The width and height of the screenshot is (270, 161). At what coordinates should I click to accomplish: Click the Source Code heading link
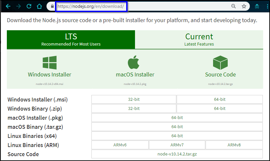221,74
